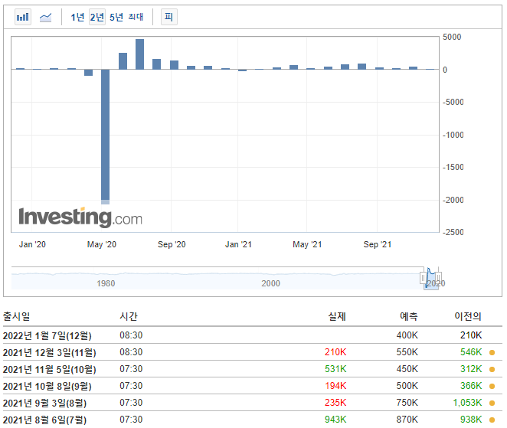Click the green actual value 943K
The height and width of the screenshot is (428, 507).
click(335, 420)
